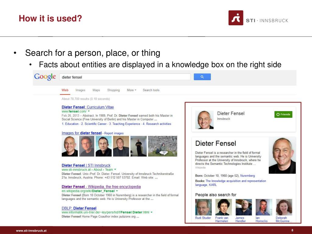Click the Wikipedia source label
Screen dimensions: 312x234
click(200, 168)
